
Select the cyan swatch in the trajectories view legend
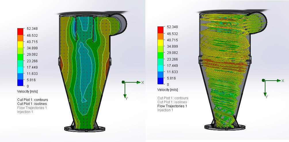point(161,68)
